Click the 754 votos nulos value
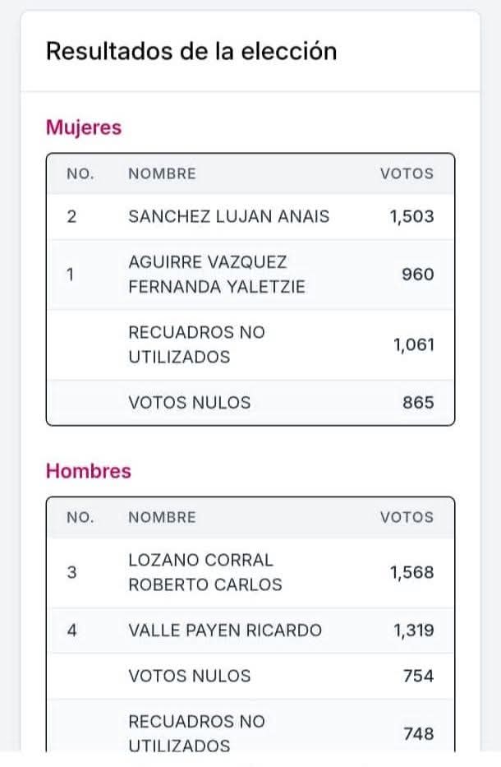The width and height of the screenshot is (501, 767). pyautogui.click(x=417, y=676)
